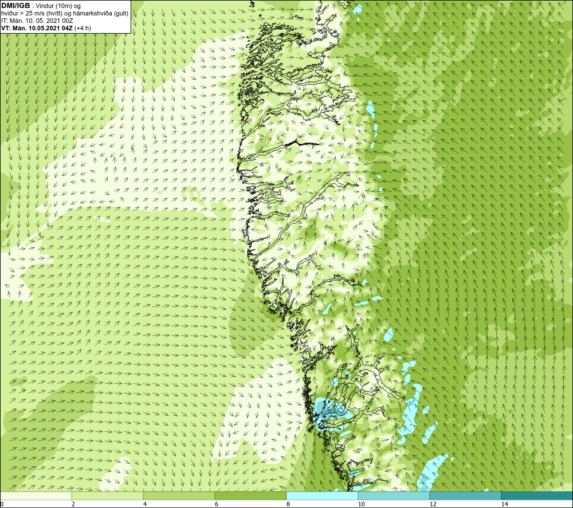Click the 10–12 m/s cyan legend swatch
Image resolution: width=573 pixels, height=508 pixels.
pyautogui.click(x=394, y=496)
